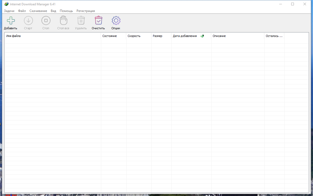
Task: Open the Помощь menu
Action: point(66,11)
